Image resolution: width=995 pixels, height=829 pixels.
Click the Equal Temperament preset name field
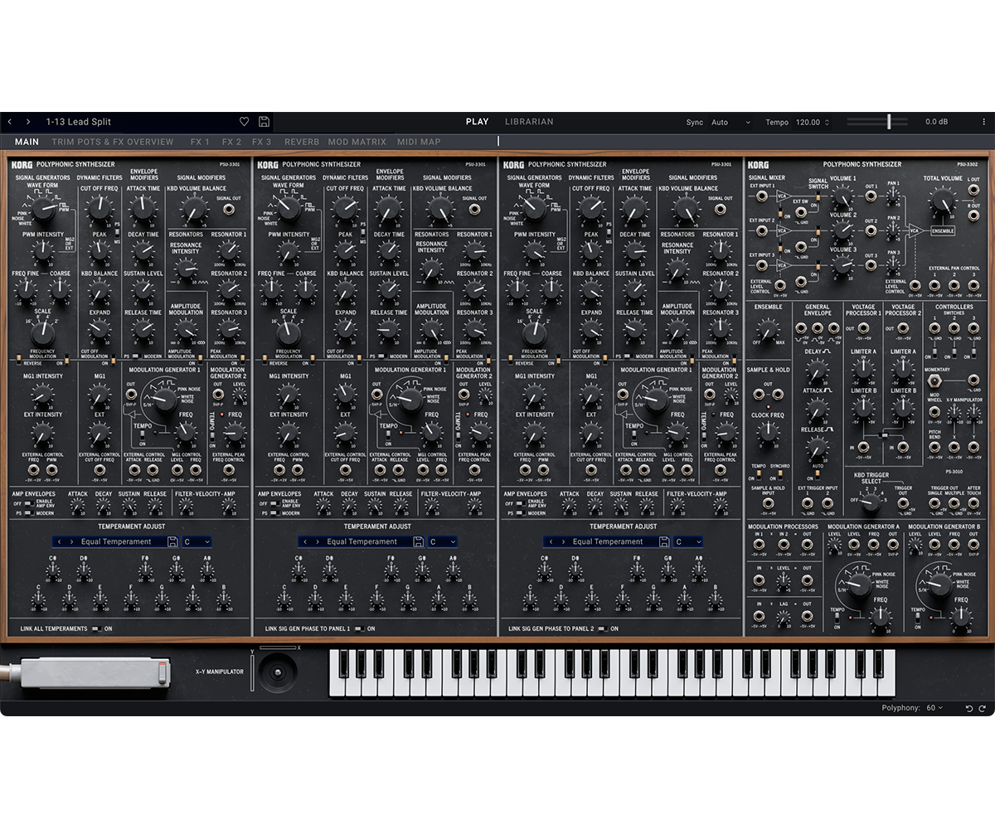coord(116,541)
